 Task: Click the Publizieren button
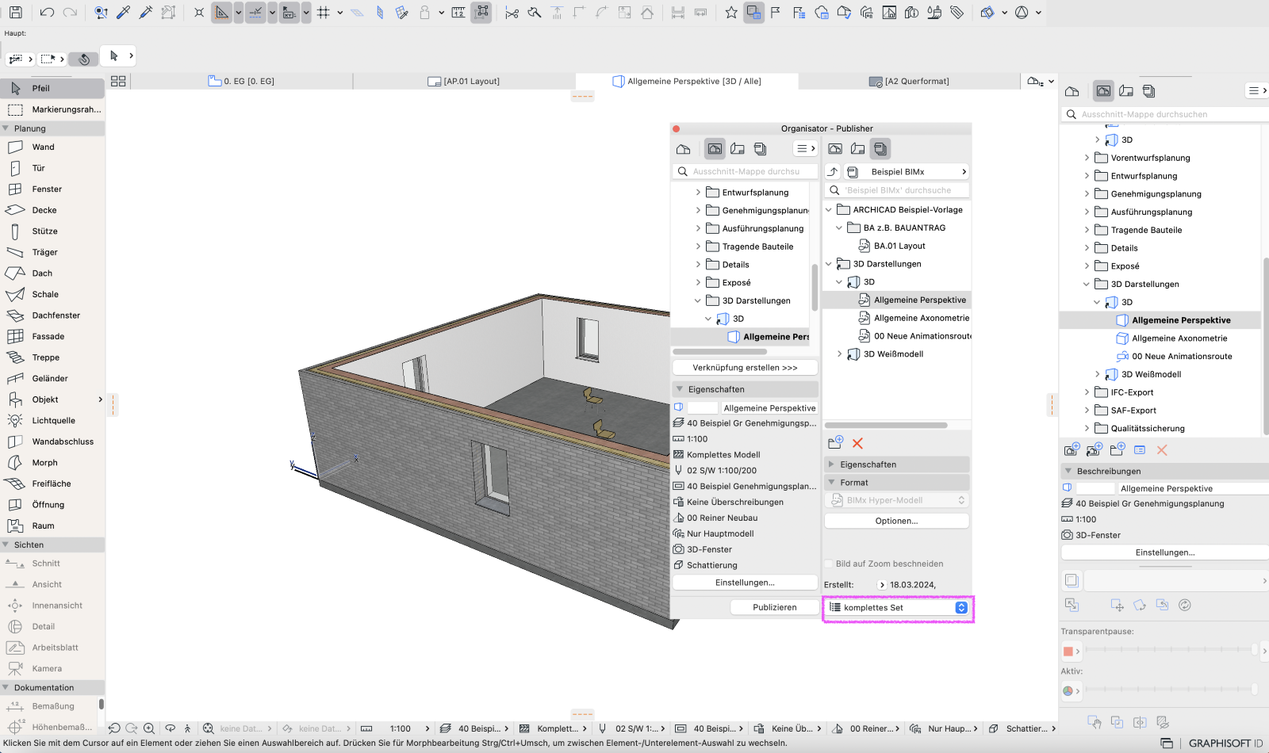click(x=775, y=607)
